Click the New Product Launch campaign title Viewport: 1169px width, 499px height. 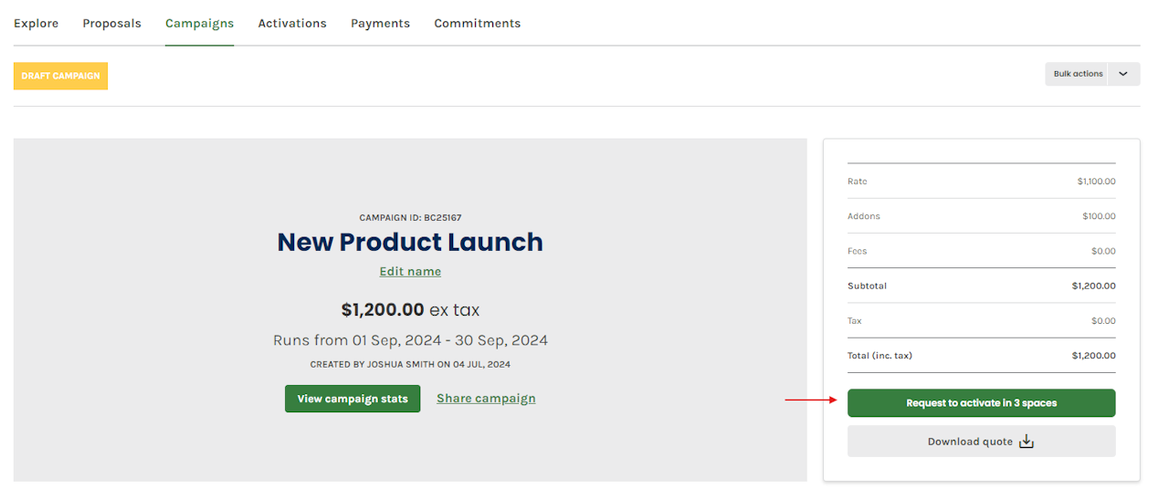tap(410, 242)
